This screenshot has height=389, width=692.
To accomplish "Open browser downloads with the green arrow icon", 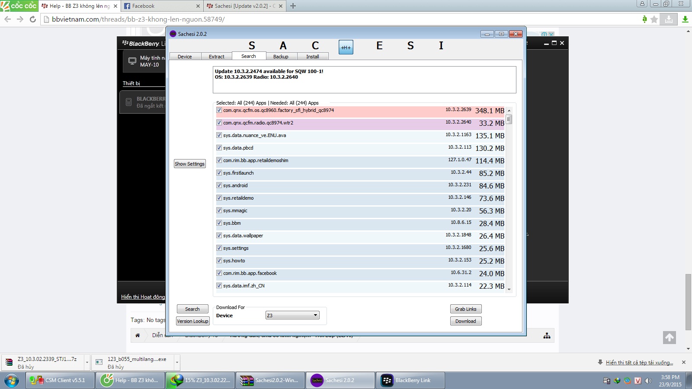I will click(x=685, y=19).
